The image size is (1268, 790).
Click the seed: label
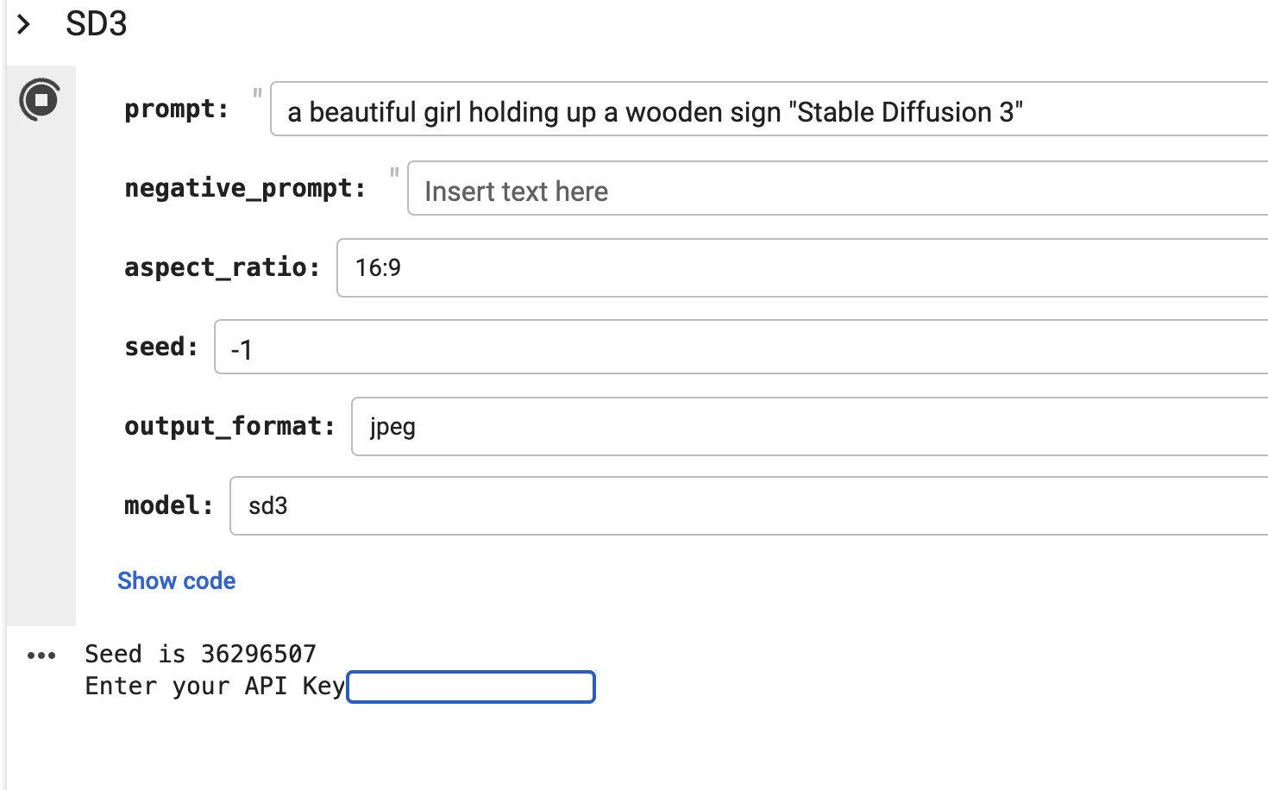click(x=161, y=347)
